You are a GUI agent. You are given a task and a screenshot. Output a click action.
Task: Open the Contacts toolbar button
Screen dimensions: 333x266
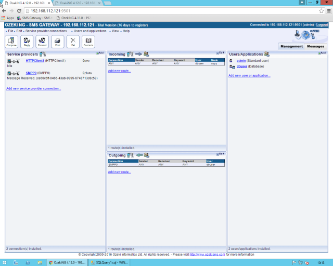[88, 42]
